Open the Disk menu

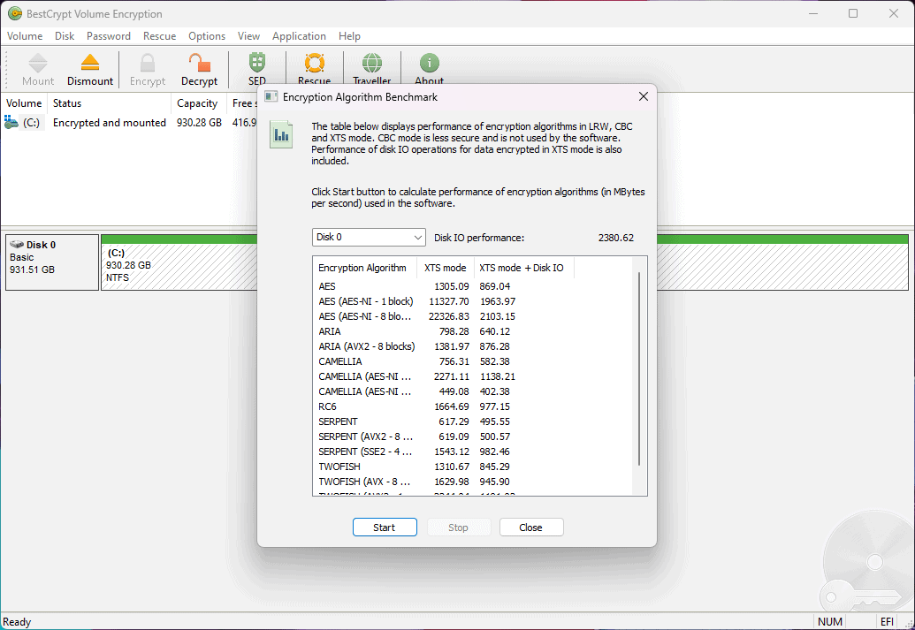tap(65, 36)
